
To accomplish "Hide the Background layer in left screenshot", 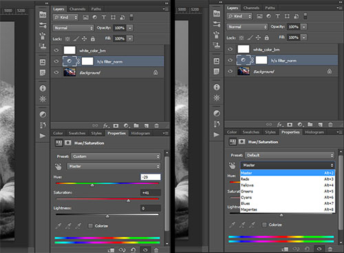I will click(56, 72).
